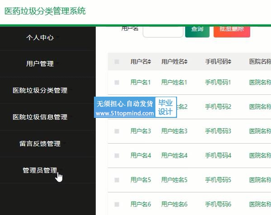Click cell text 用户姓名3
The width and height of the screenshot is (271, 215).
tap(174, 131)
